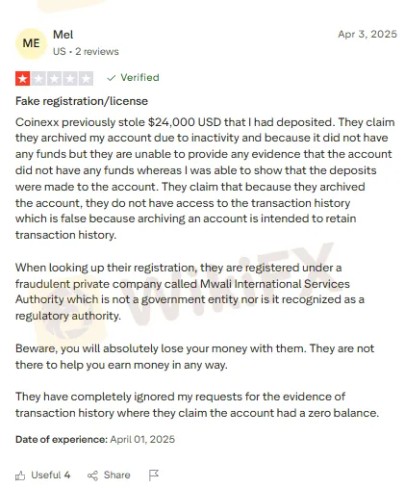Click the paragraph starting with 'Beware'
The height and width of the screenshot is (488, 405).
195,357
